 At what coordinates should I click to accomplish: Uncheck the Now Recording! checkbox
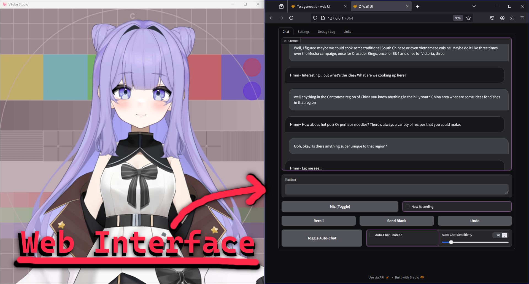tap(407, 206)
